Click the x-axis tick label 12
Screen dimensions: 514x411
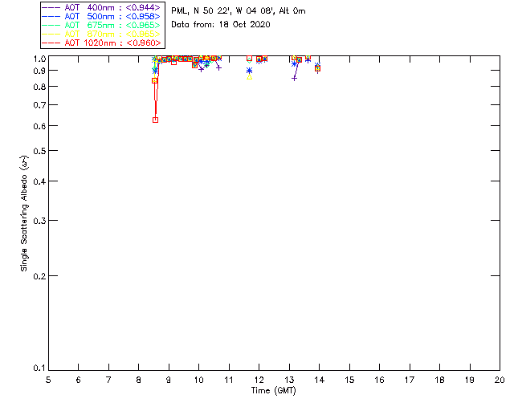[x=259, y=380]
